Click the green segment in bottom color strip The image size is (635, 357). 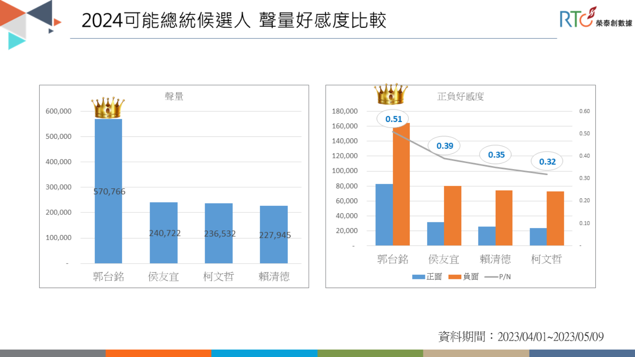[370, 353]
